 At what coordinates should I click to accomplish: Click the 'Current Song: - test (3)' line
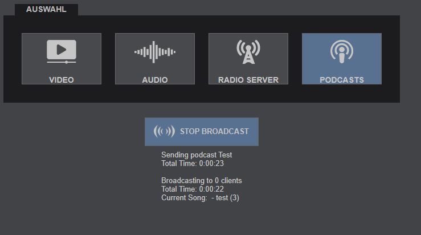tap(200, 197)
